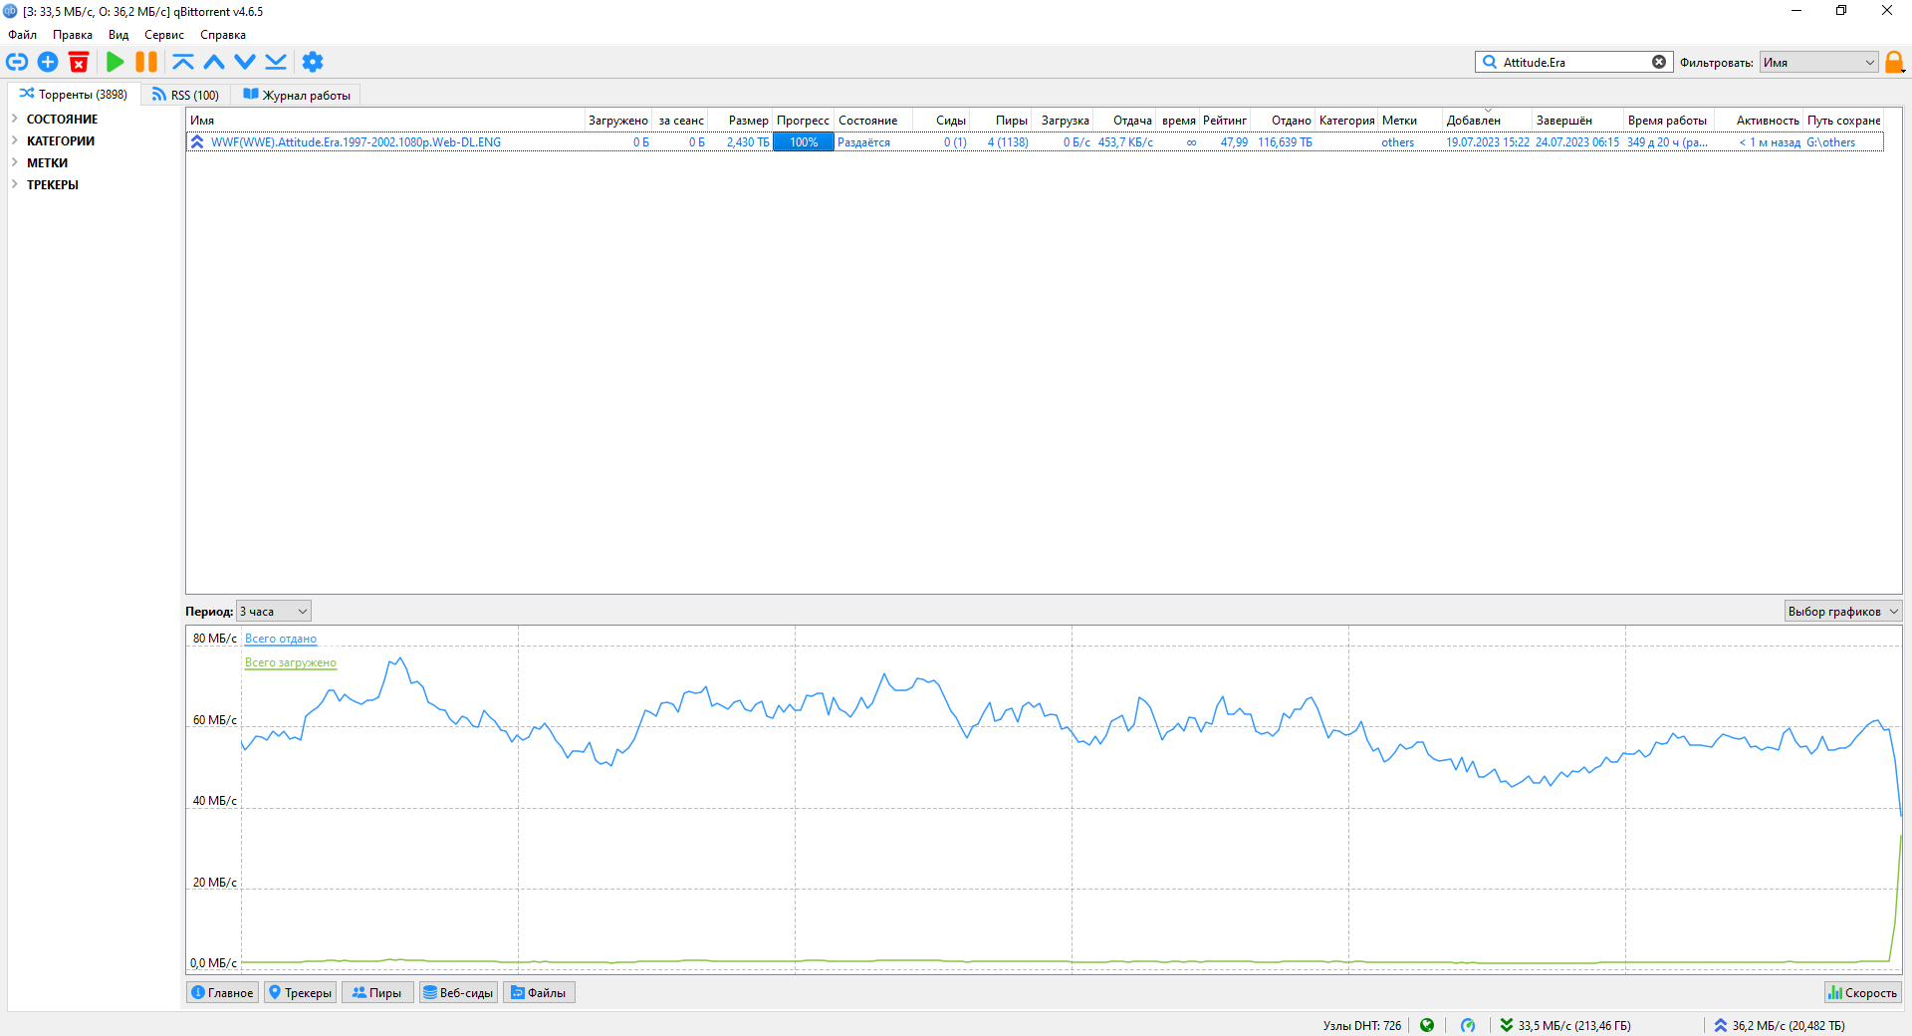Click the orange lock UI icon

coord(1894,62)
